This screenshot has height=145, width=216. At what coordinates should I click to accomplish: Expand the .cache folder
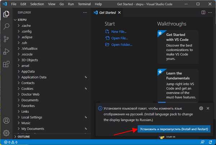pyautogui.click(x=19, y=25)
